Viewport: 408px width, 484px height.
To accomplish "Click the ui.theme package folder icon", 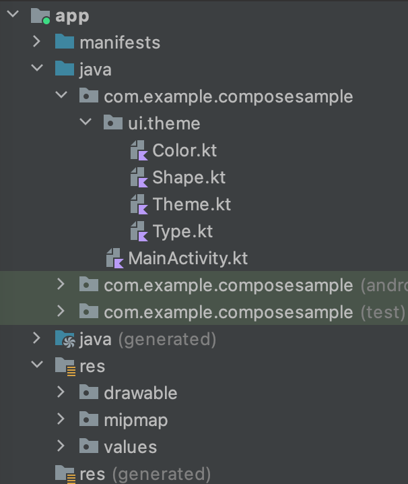I will (113, 122).
